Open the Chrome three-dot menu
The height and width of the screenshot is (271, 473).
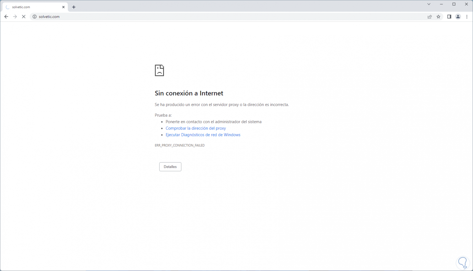pos(467,17)
